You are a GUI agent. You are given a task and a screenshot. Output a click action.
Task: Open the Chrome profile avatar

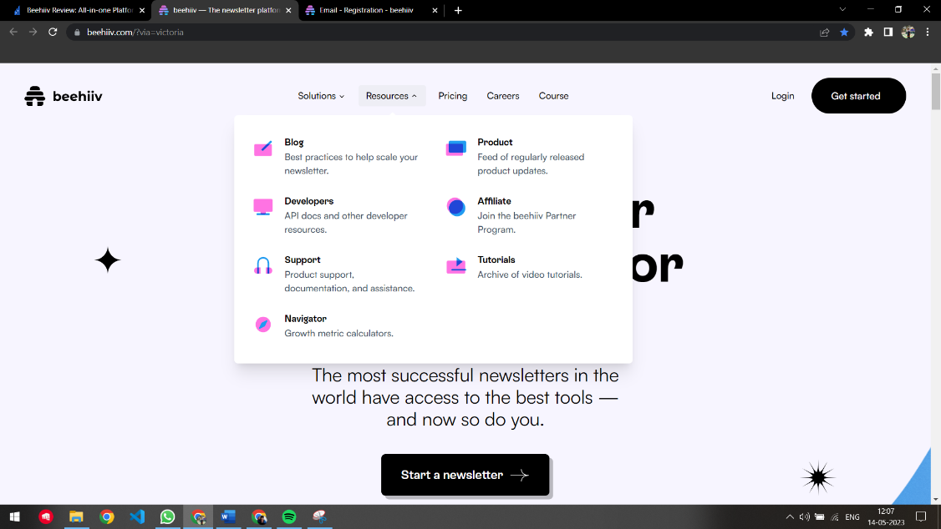[908, 33]
